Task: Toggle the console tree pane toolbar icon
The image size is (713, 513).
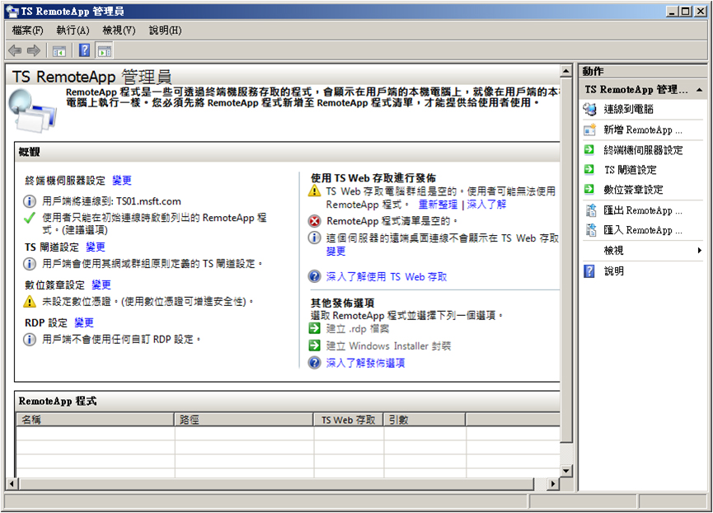Action: coord(59,51)
